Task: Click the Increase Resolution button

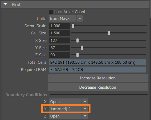Action: [x=98, y=78]
